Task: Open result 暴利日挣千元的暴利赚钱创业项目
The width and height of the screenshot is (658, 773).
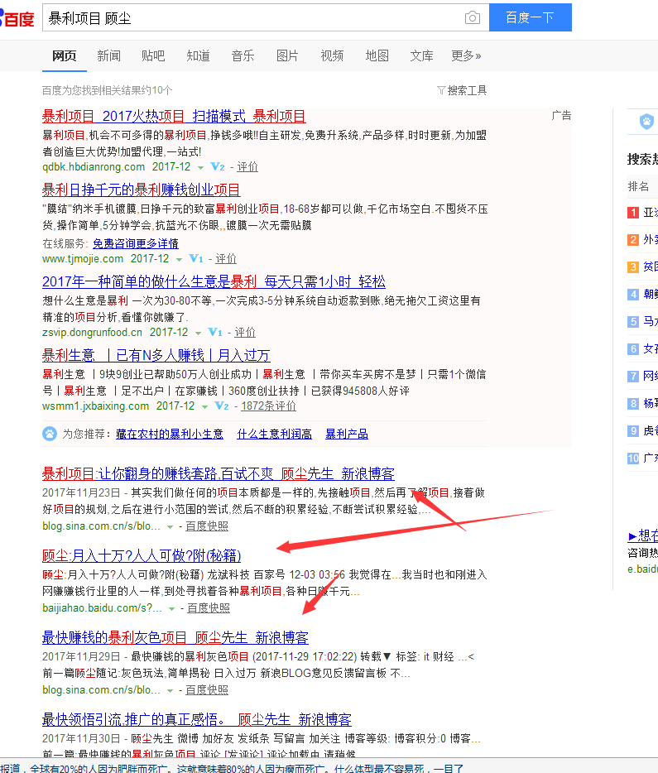Action: [141, 190]
